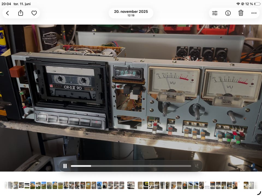Open the edit adjustments sliders icon

coord(215,13)
